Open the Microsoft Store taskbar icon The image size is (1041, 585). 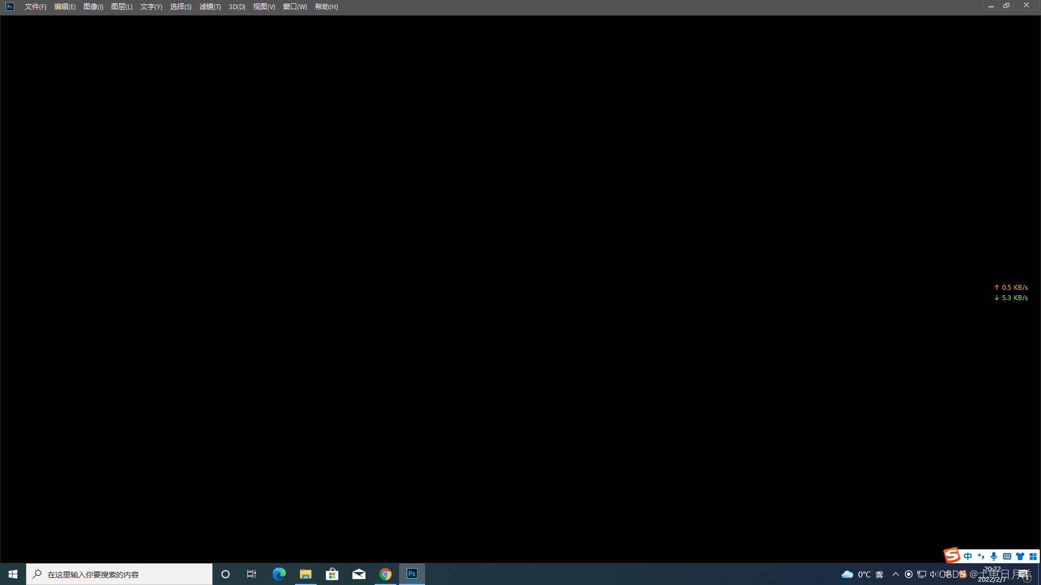(x=332, y=574)
